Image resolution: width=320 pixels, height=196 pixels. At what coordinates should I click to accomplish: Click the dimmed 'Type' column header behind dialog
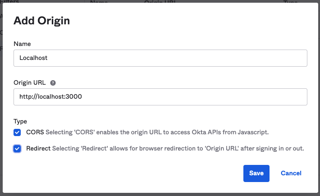290,2
